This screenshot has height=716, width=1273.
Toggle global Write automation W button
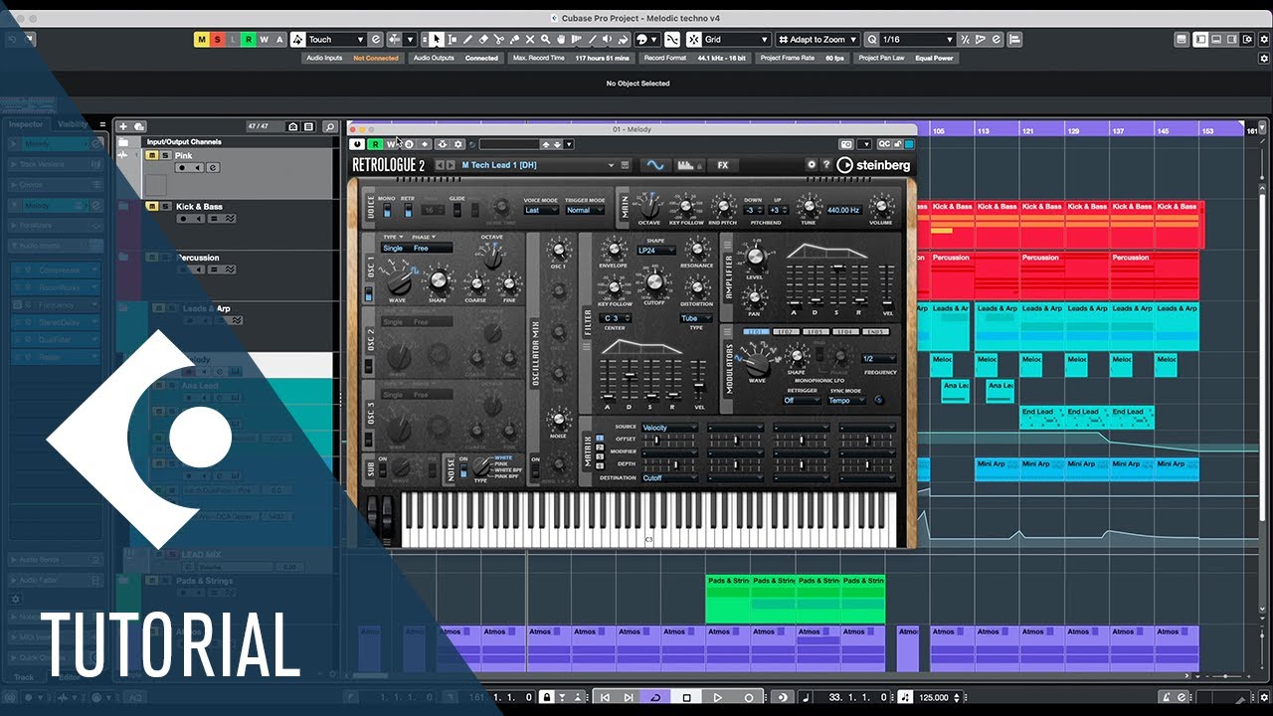pyautogui.click(x=265, y=40)
